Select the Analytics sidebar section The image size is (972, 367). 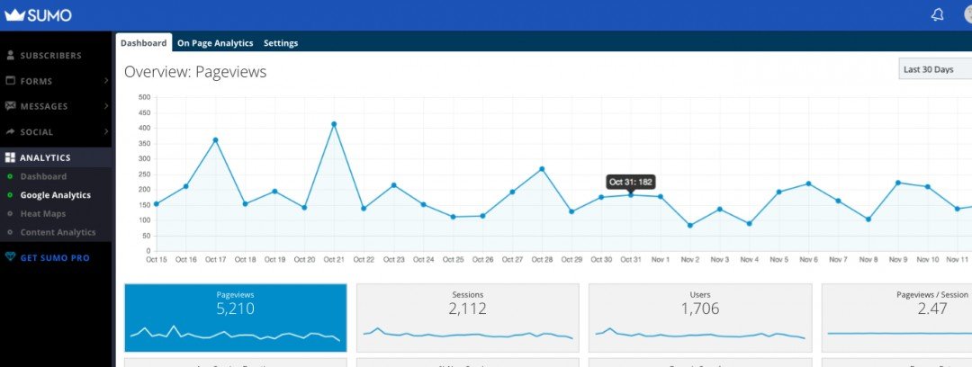56,157
